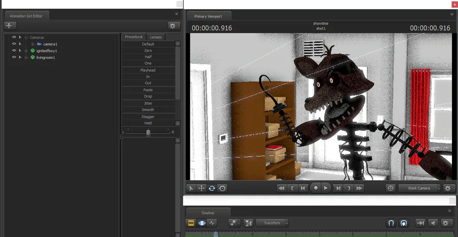Open the timeline gear settings menu
This screenshot has width=458, height=237.
[x=445, y=223]
